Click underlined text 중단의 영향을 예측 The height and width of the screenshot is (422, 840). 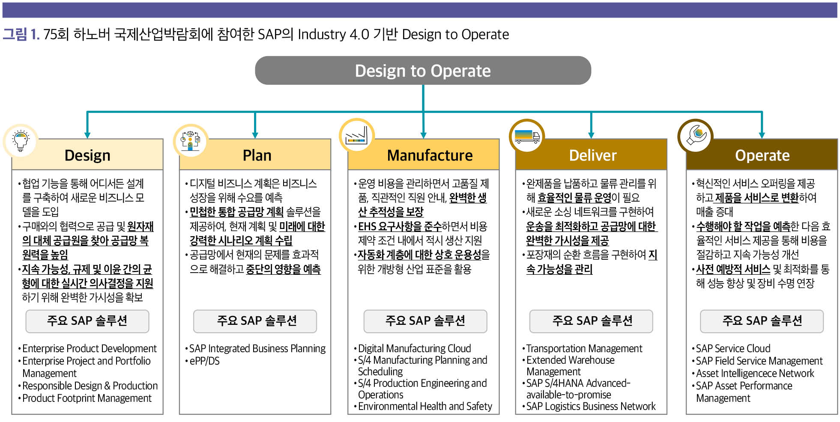tap(283, 269)
